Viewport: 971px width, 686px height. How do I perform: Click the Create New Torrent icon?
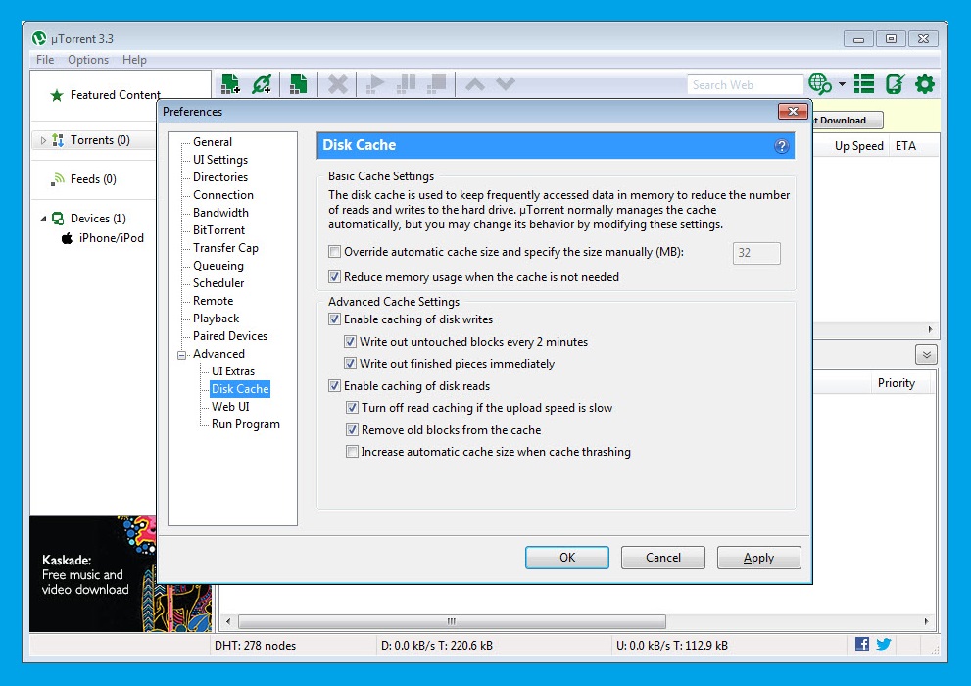[299, 83]
